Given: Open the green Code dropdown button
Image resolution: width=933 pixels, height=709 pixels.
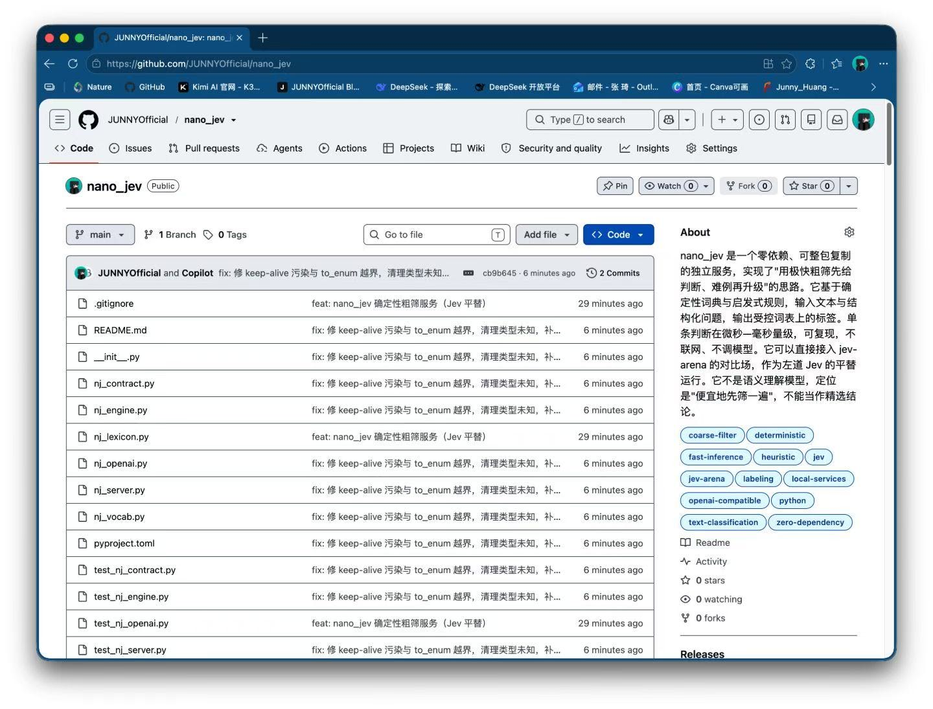Looking at the screenshot, I should (618, 234).
